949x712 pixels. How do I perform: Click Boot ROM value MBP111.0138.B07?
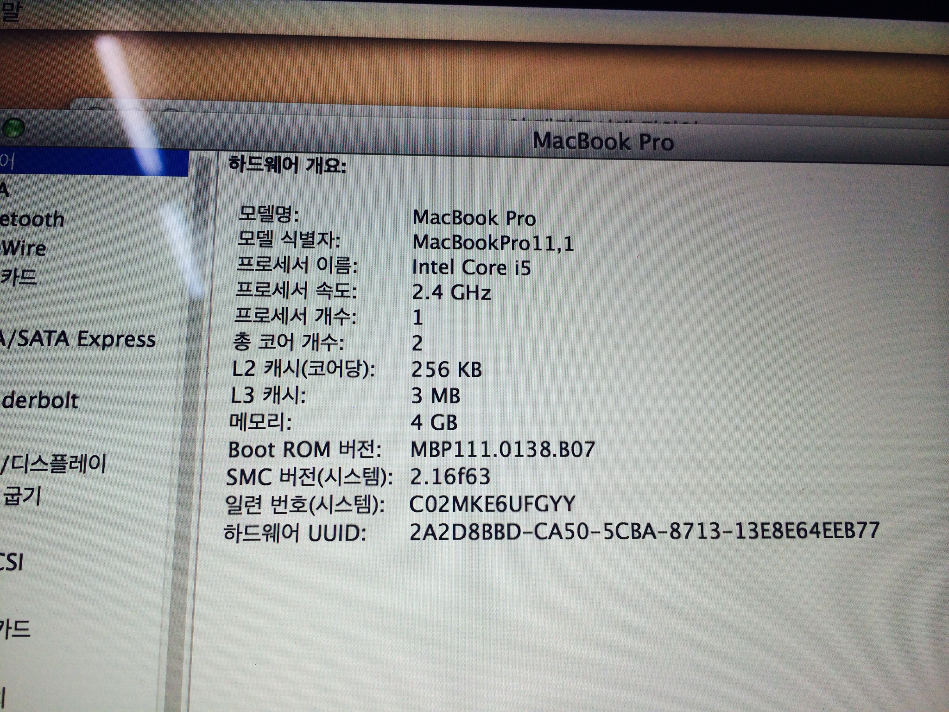click(502, 449)
